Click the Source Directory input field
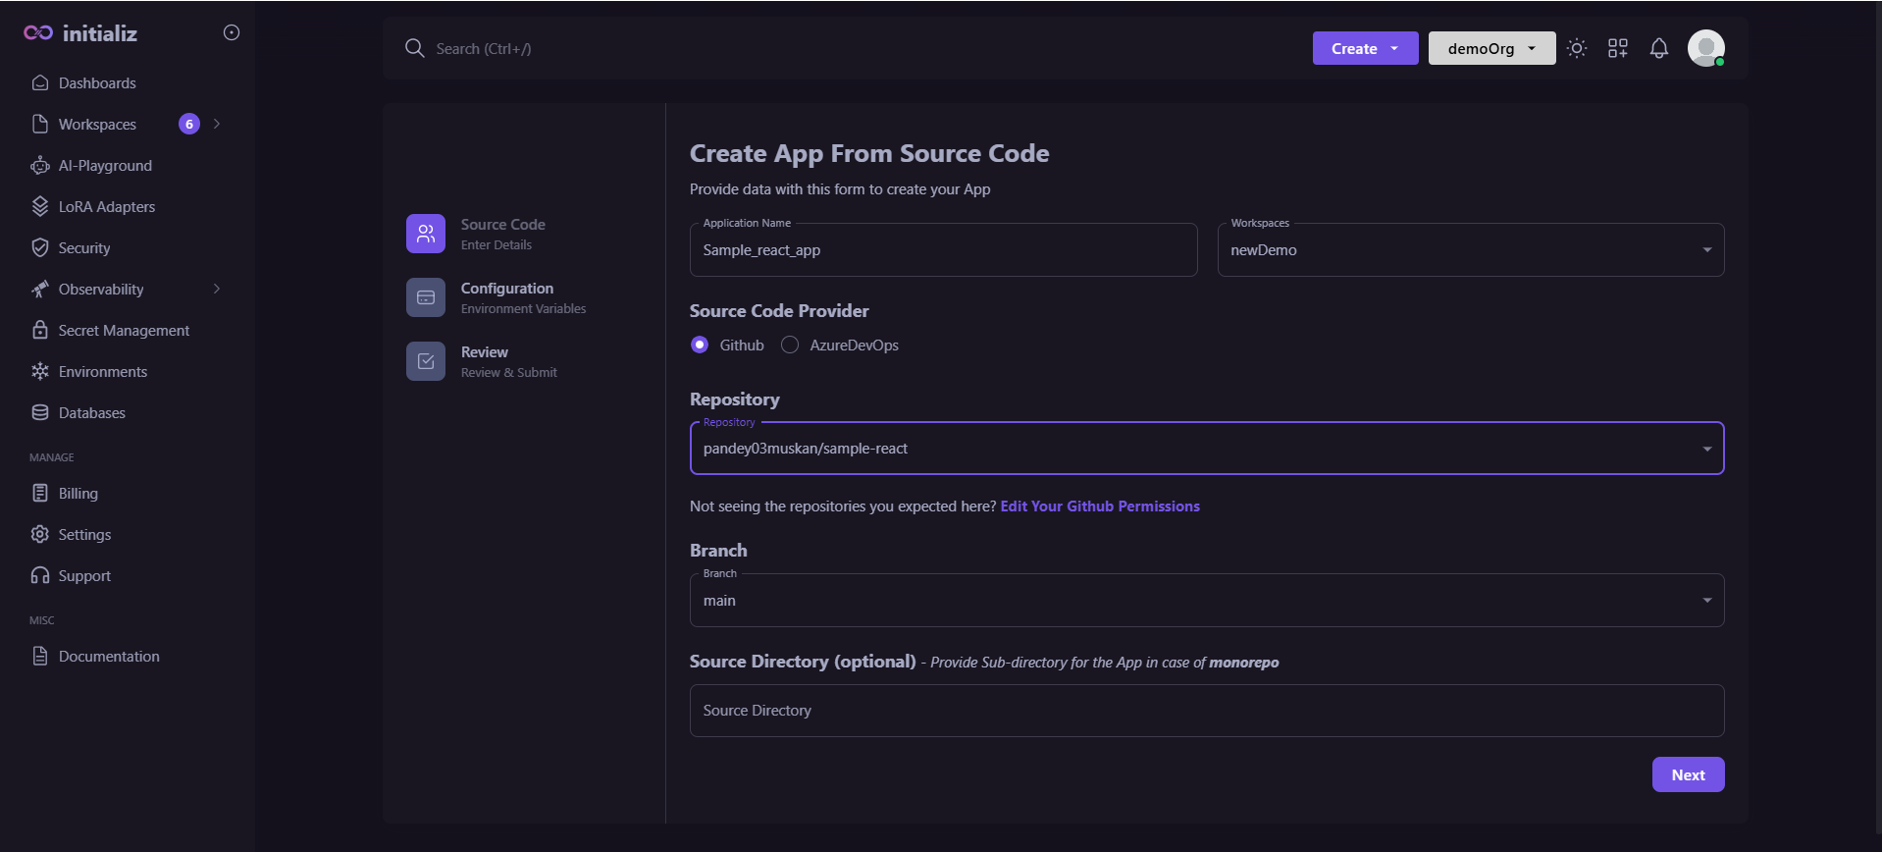1882x852 pixels. click(x=1207, y=711)
